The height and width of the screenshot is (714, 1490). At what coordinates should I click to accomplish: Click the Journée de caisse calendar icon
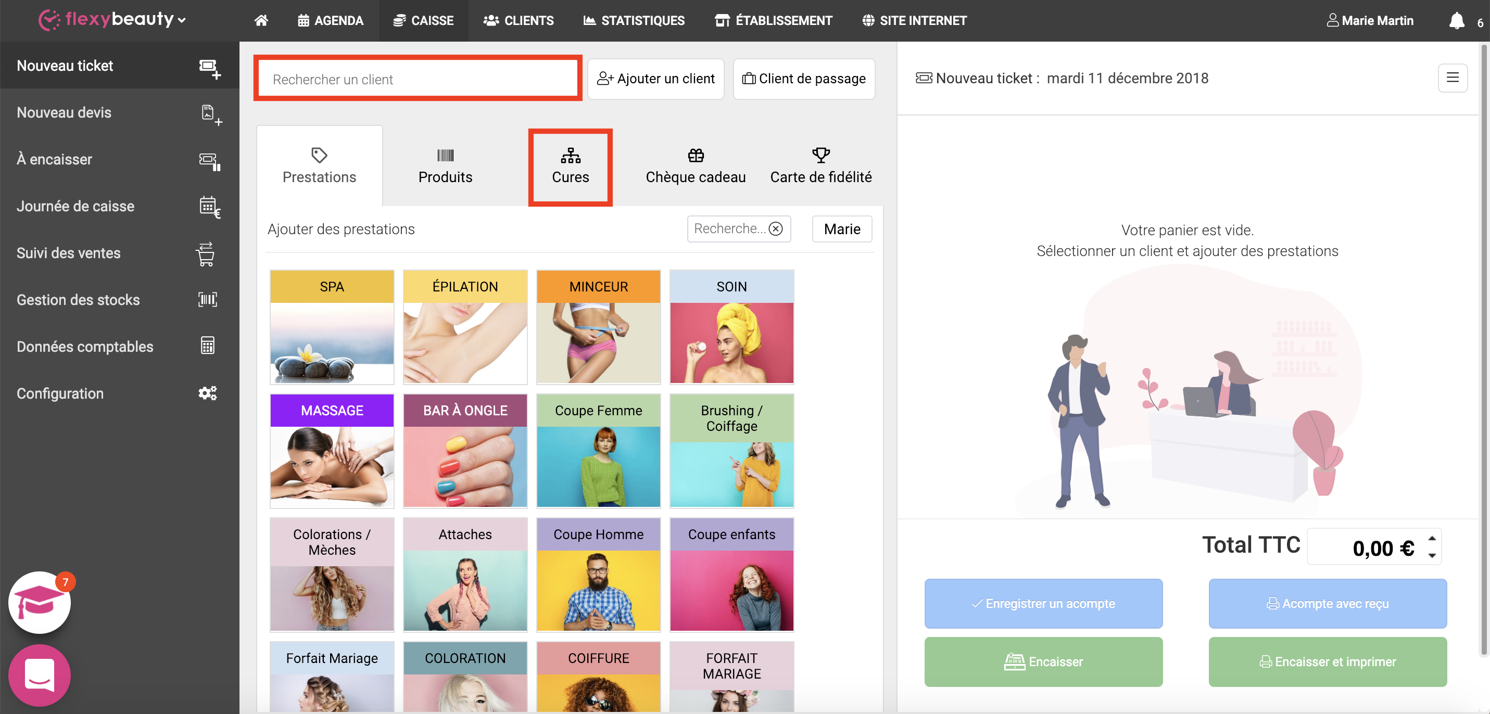click(x=209, y=207)
